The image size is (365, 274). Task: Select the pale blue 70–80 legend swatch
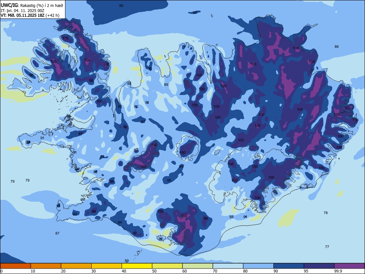(228, 266)
